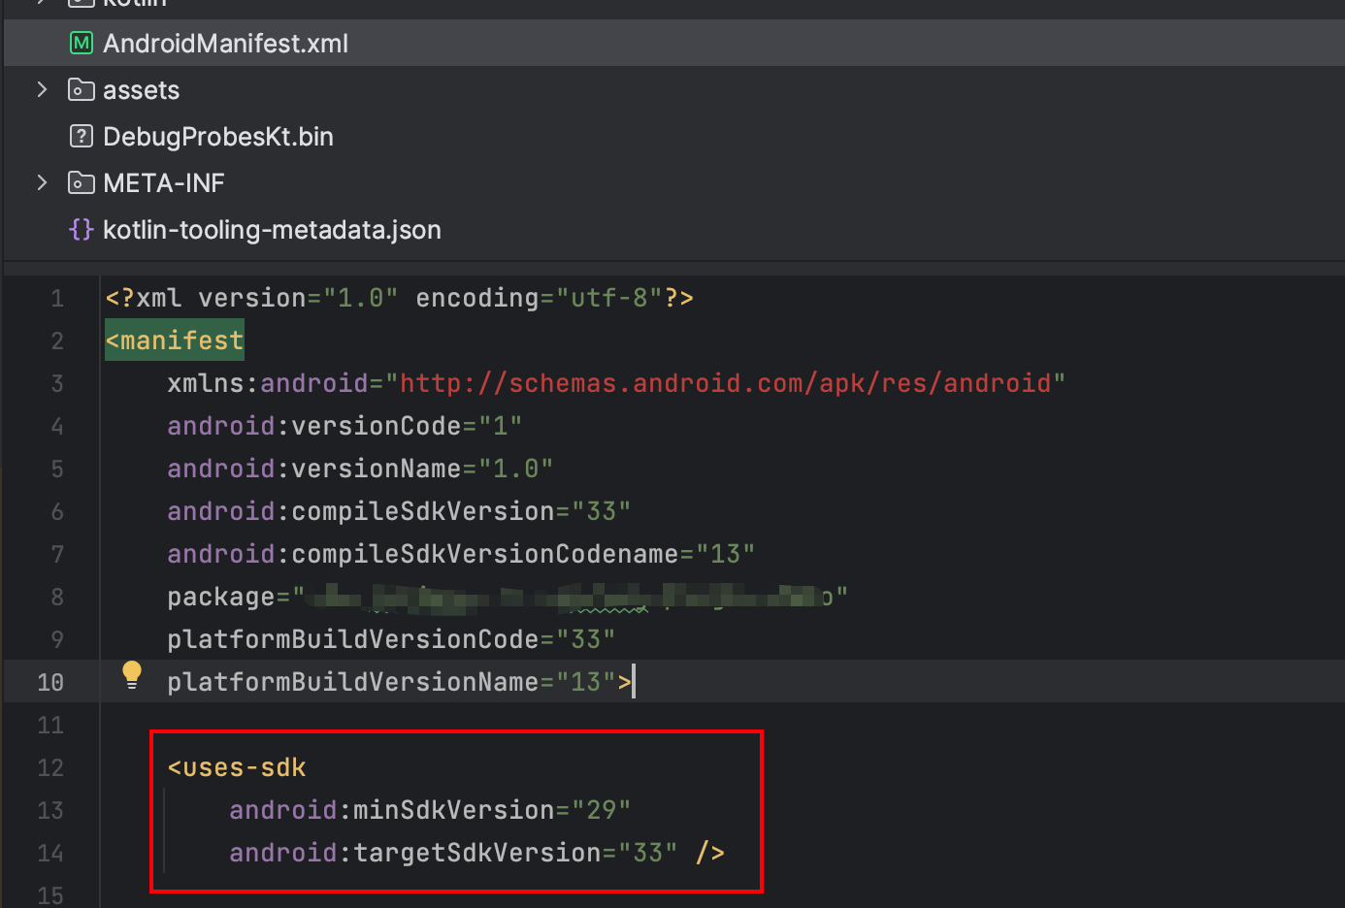Click the schemas.android.com URL string
The image size is (1345, 908).
click(726, 383)
